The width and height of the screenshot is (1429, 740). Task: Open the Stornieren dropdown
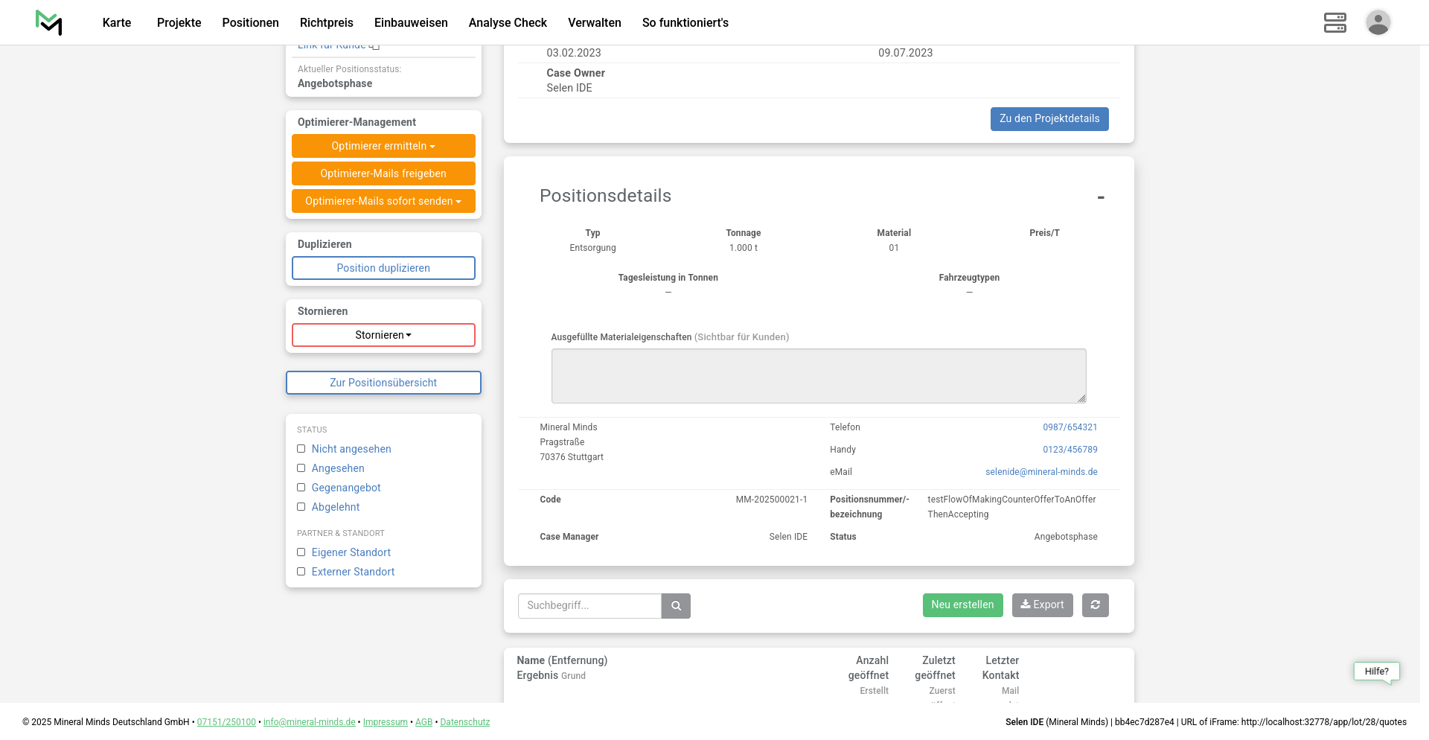click(383, 335)
